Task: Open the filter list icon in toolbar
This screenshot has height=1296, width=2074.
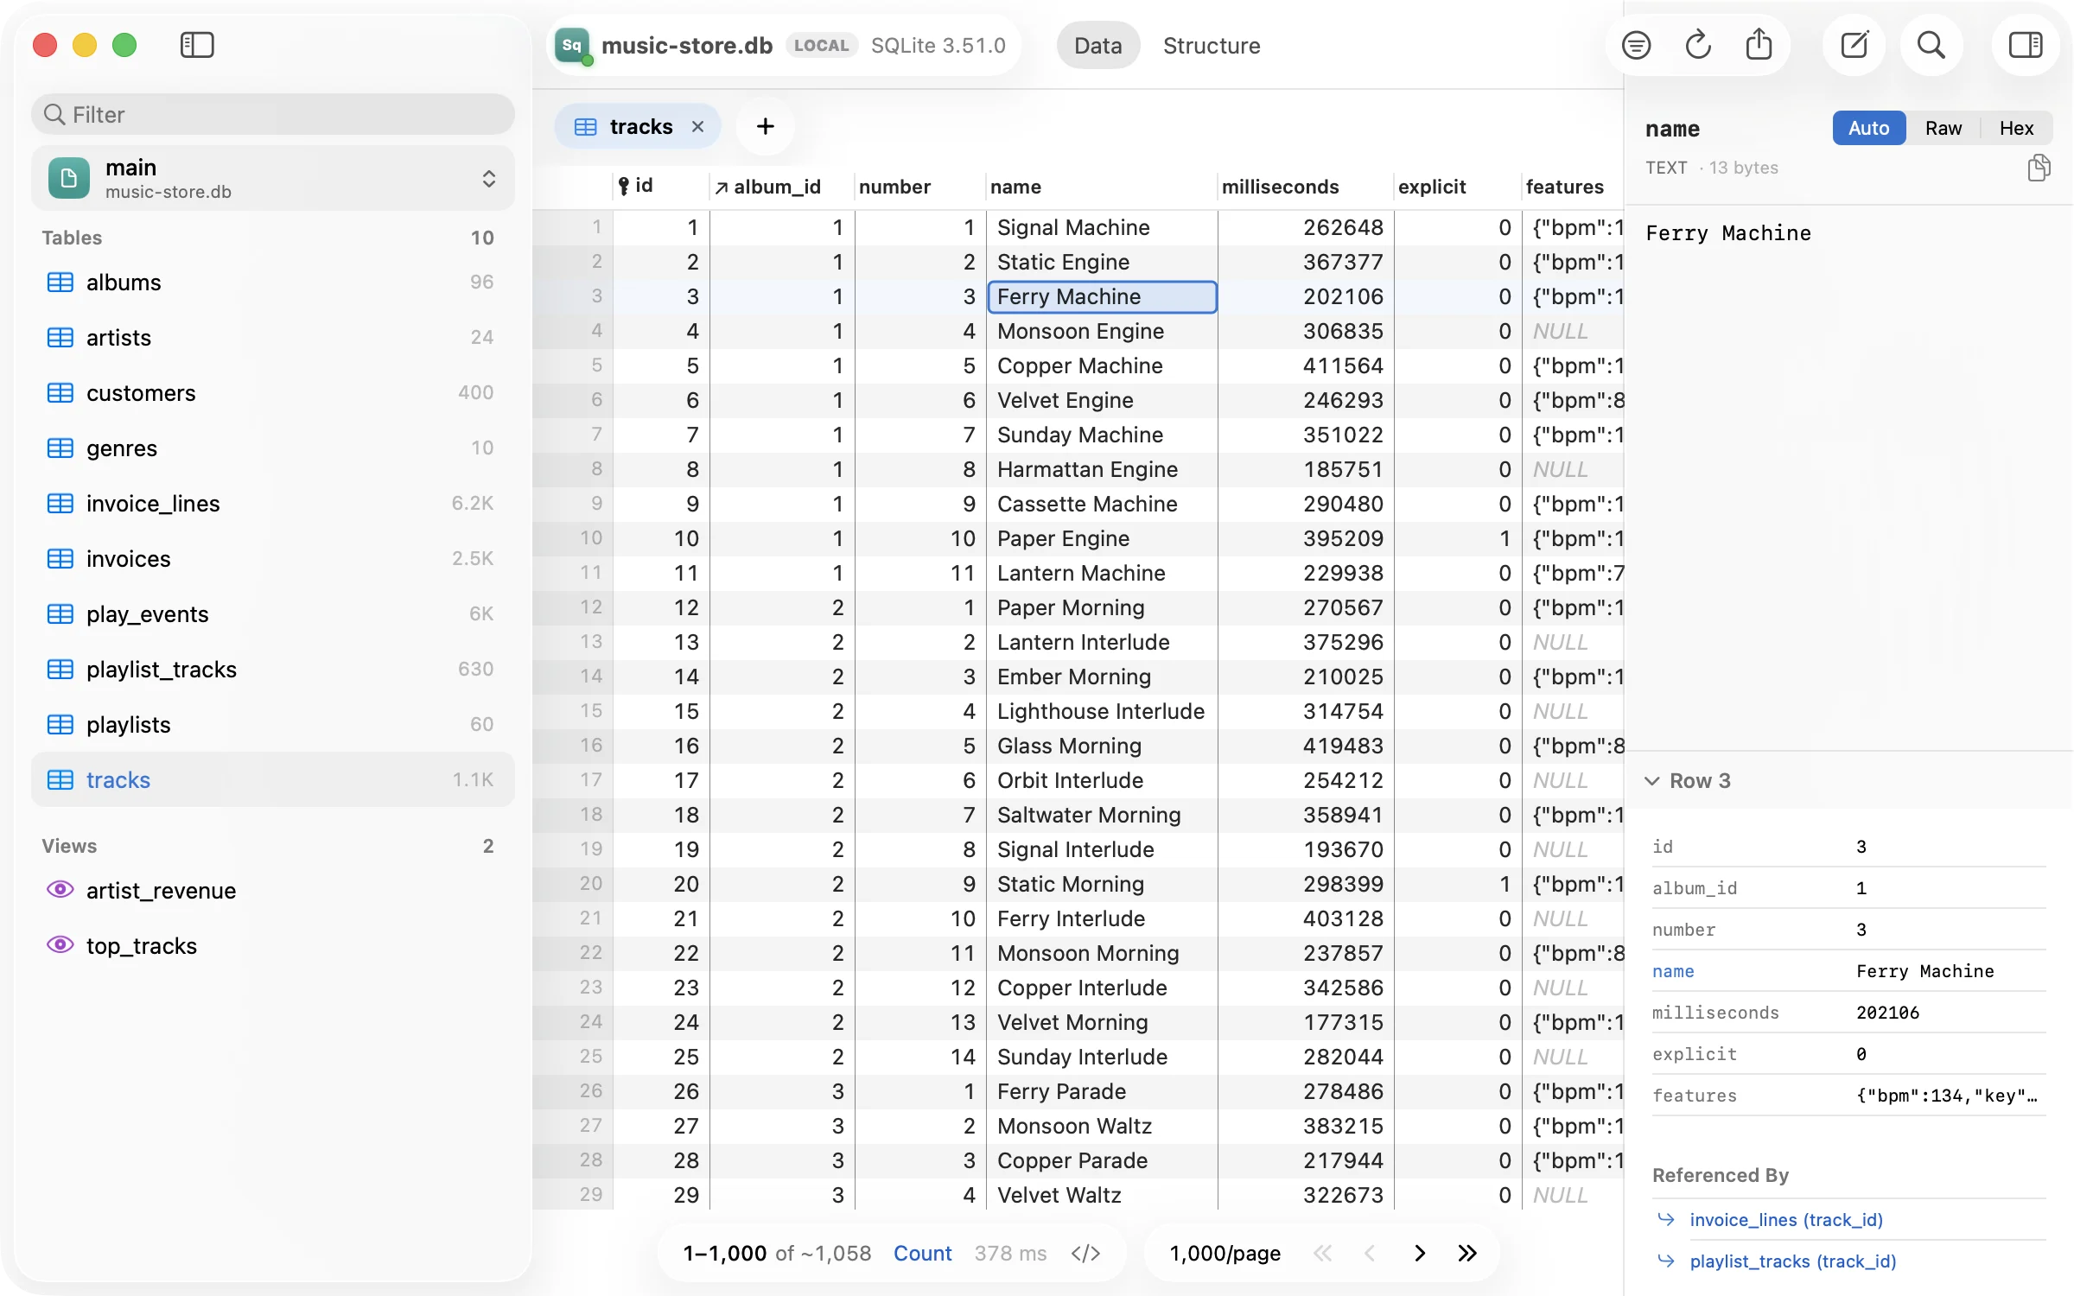Action: click(1636, 45)
